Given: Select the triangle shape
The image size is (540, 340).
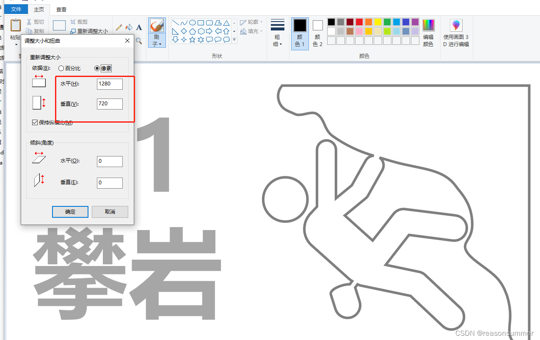Looking at the screenshot, I should pyautogui.click(x=226, y=23).
